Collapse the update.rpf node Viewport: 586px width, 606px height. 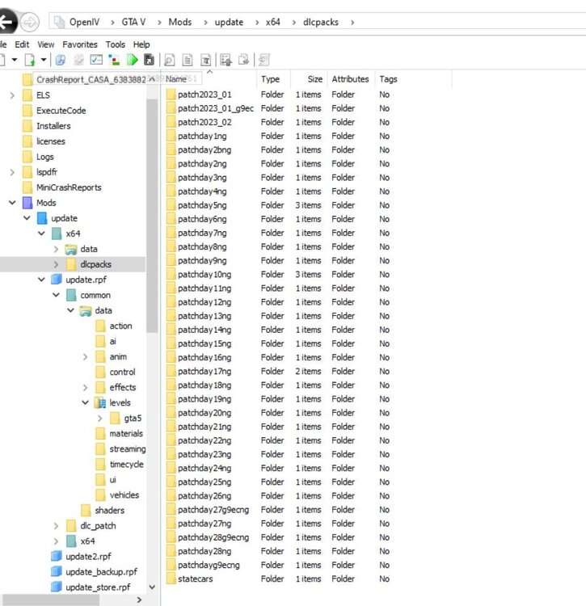[41, 280]
